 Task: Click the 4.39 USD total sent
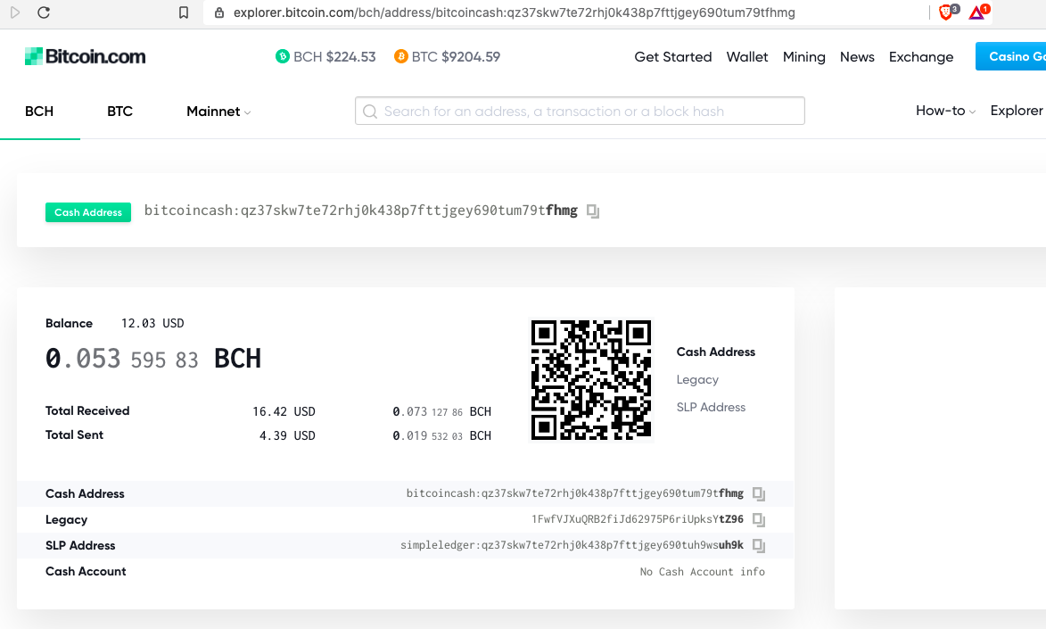tap(287, 435)
